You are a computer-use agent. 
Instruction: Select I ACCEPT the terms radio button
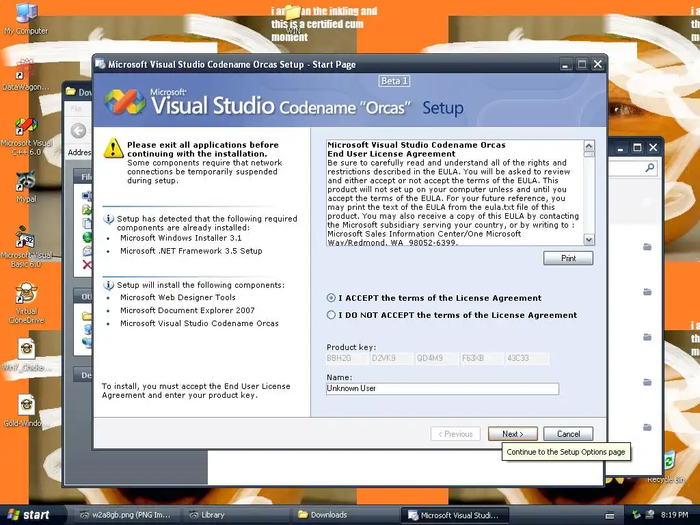point(331,298)
